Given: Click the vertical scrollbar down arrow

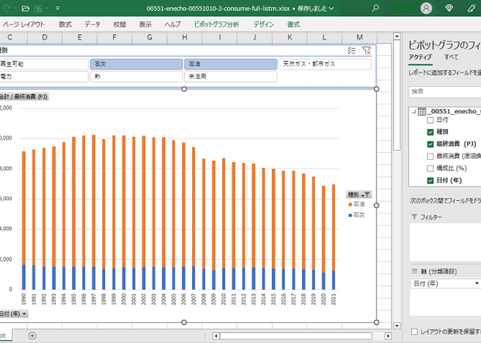Looking at the screenshot, I should coord(397,325).
